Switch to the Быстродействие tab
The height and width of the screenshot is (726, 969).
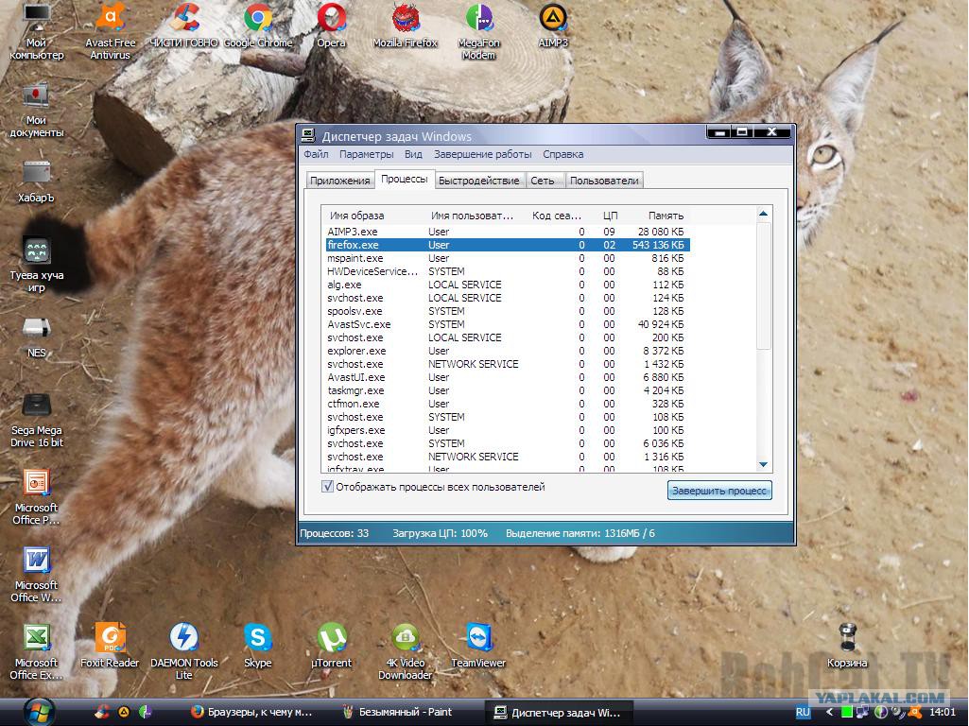point(479,181)
